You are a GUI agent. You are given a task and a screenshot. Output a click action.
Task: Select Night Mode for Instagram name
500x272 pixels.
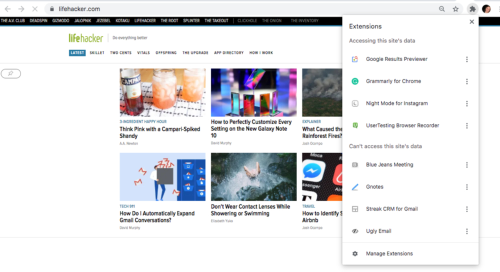397,103
